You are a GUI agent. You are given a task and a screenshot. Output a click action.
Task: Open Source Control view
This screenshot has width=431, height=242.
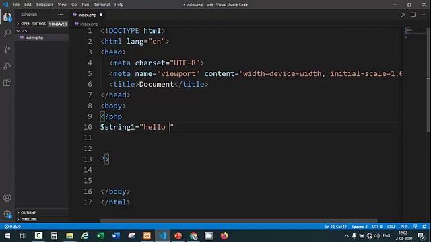pos(7,49)
